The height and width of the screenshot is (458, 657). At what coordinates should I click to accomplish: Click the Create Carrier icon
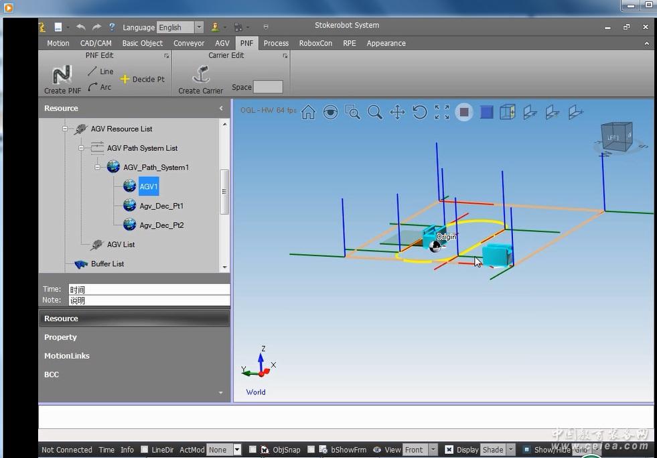[200, 74]
